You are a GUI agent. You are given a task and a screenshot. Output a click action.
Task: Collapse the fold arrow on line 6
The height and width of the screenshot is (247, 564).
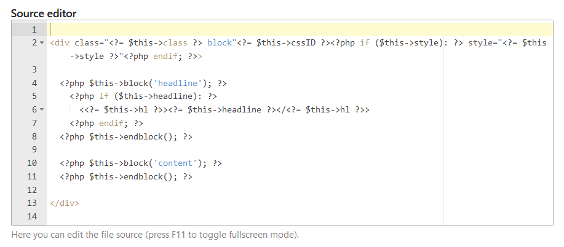(x=42, y=109)
